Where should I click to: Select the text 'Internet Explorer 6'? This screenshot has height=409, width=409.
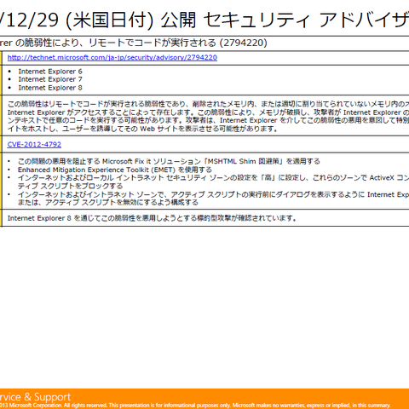[50, 72]
